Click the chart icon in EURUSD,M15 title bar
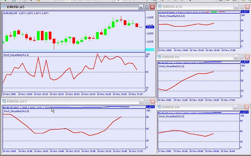 (x=4, y=101)
